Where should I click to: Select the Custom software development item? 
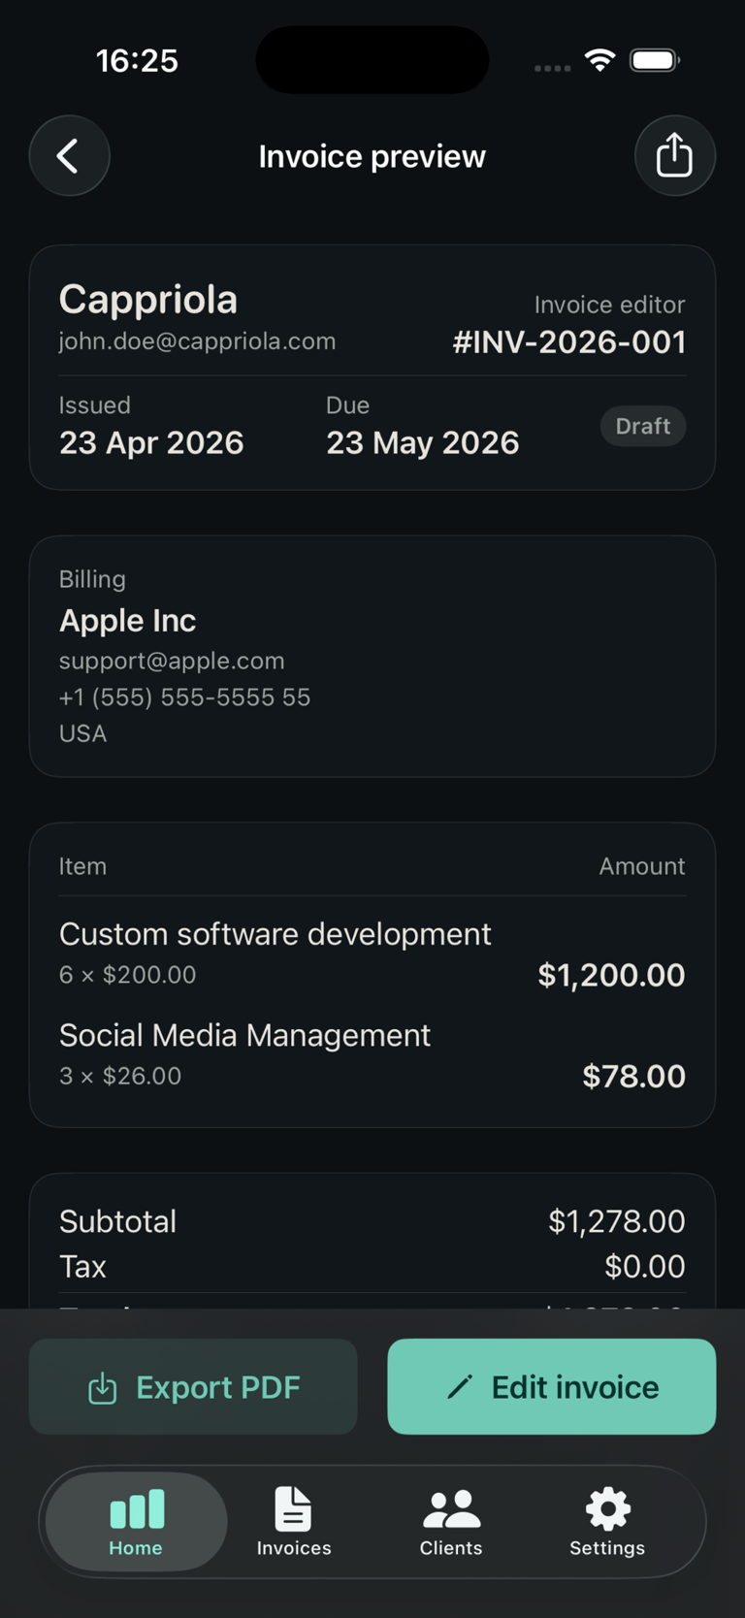275,934
